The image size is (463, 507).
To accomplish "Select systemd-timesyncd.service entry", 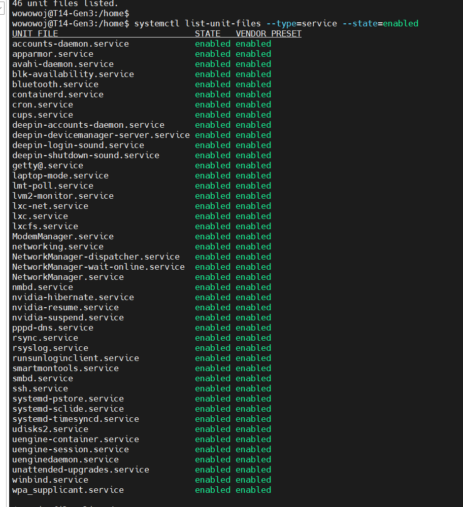I will [76, 419].
